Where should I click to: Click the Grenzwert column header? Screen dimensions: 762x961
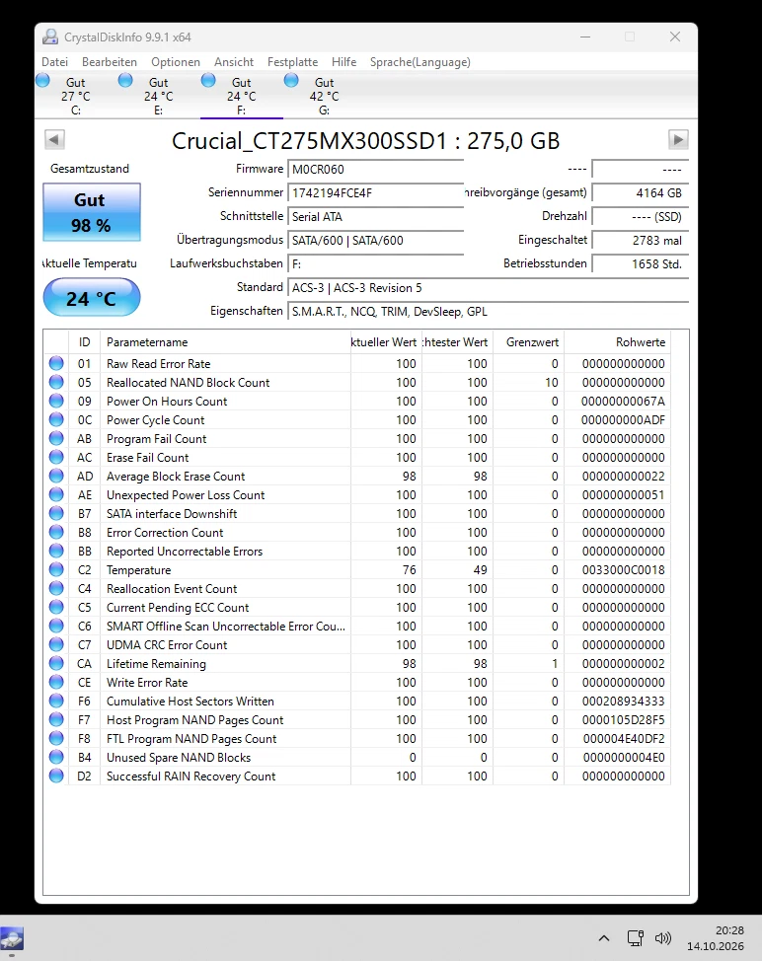tap(528, 342)
